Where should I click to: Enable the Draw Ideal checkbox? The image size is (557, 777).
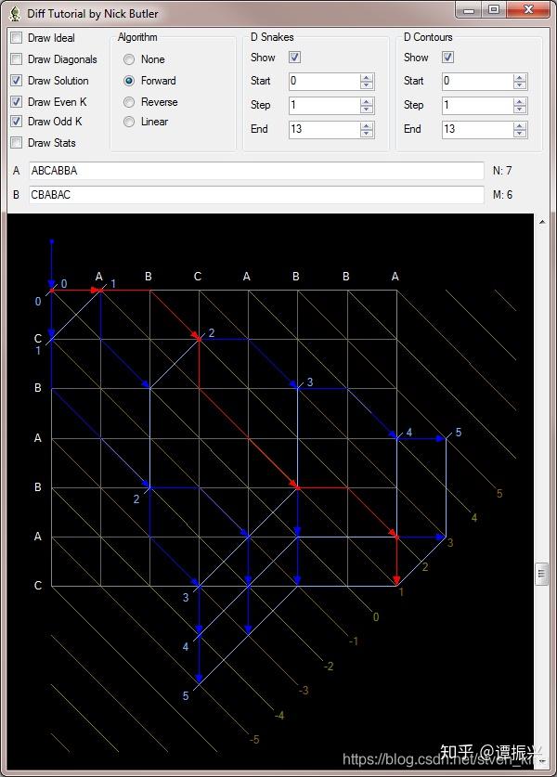[17, 38]
